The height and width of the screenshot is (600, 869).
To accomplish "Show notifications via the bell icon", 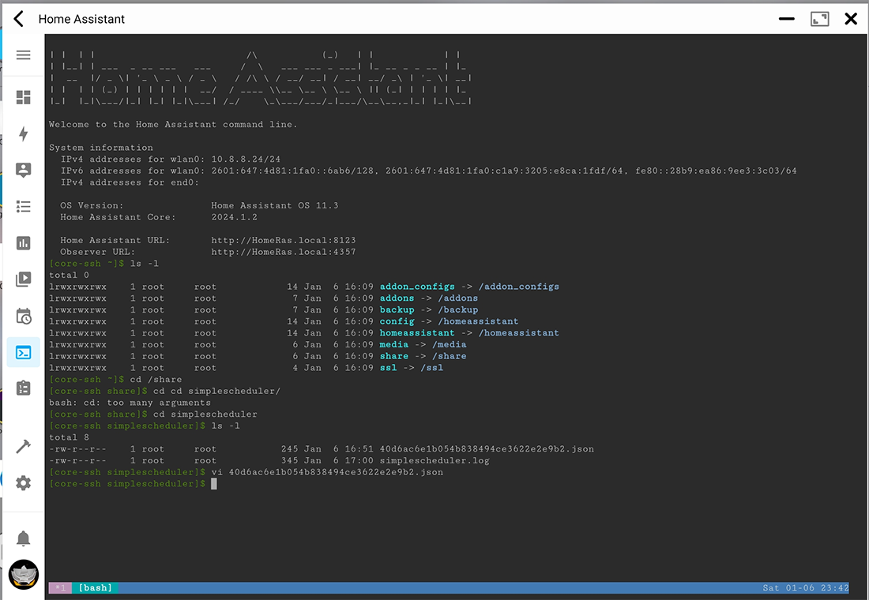I will [x=23, y=538].
